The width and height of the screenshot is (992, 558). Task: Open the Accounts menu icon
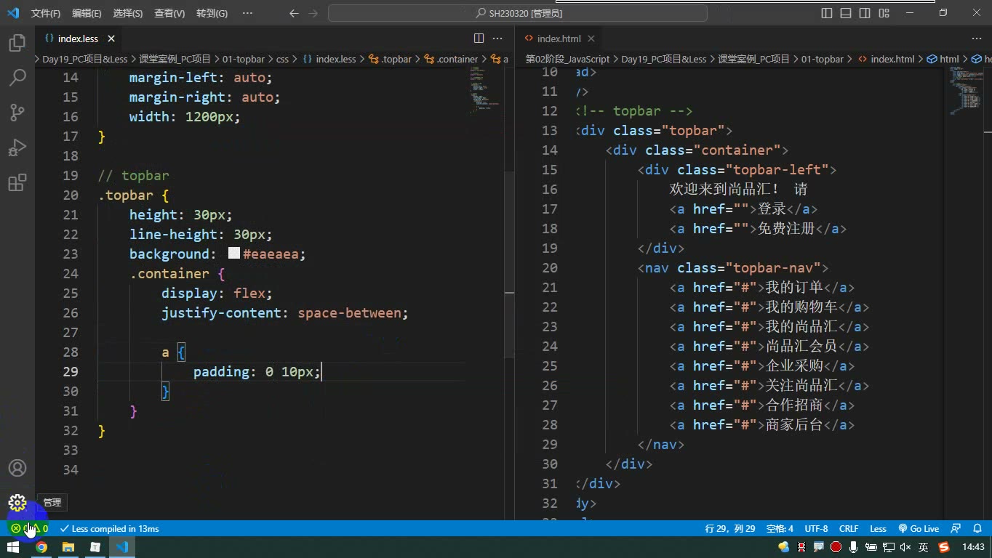[17, 469]
